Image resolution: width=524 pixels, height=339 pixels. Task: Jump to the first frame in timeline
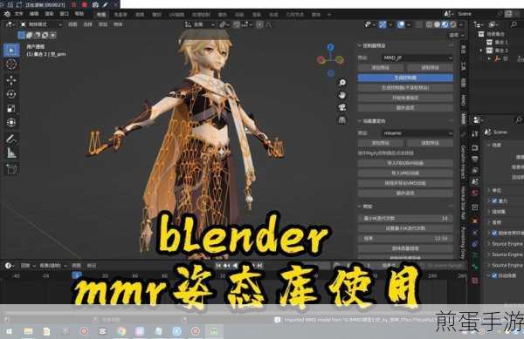(x=218, y=265)
